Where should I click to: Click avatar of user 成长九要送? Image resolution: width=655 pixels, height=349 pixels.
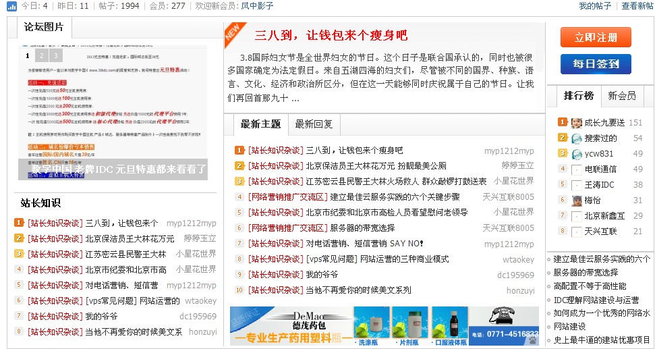tap(577, 123)
